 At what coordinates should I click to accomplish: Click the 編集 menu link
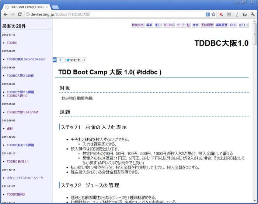tap(149, 25)
